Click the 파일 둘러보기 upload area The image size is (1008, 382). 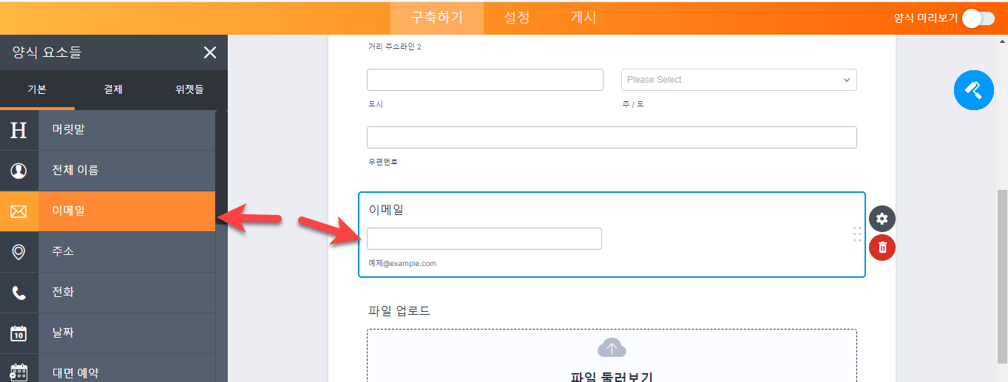(x=612, y=356)
